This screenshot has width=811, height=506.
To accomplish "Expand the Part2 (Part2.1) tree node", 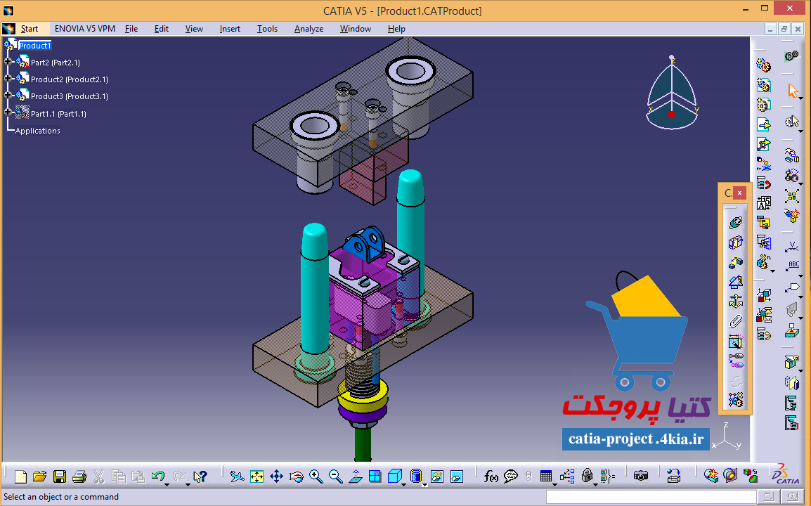I will [x=8, y=62].
